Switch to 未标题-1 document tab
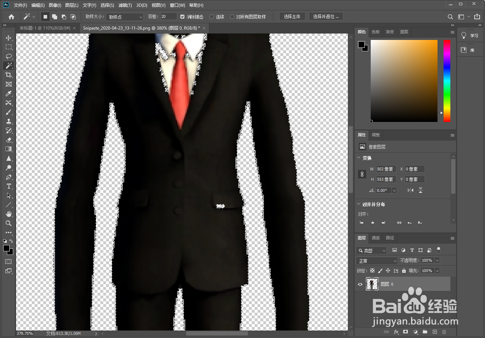485x338 pixels. click(x=45, y=28)
